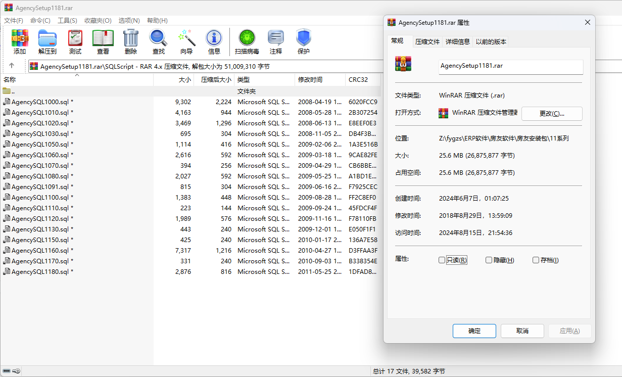Switch to the 详细信息 tab

click(x=458, y=42)
